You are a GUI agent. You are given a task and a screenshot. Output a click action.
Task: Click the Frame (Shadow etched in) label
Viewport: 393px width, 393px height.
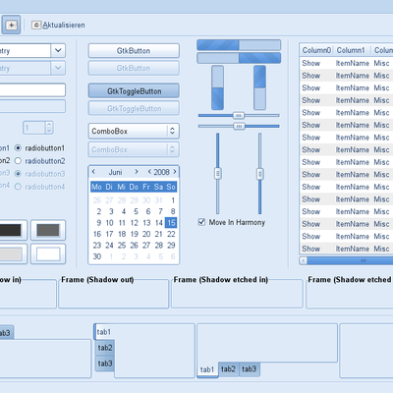point(221,280)
